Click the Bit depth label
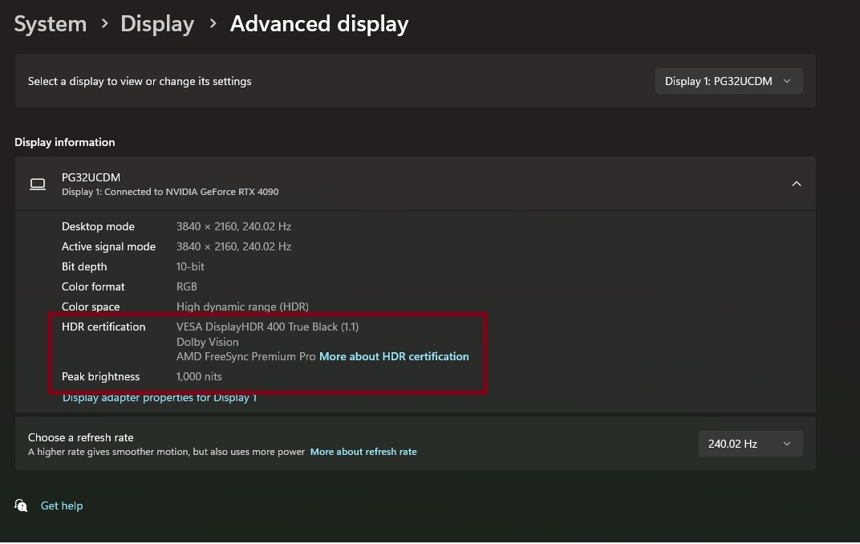The width and height of the screenshot is (860, 544). pos(84,266)
